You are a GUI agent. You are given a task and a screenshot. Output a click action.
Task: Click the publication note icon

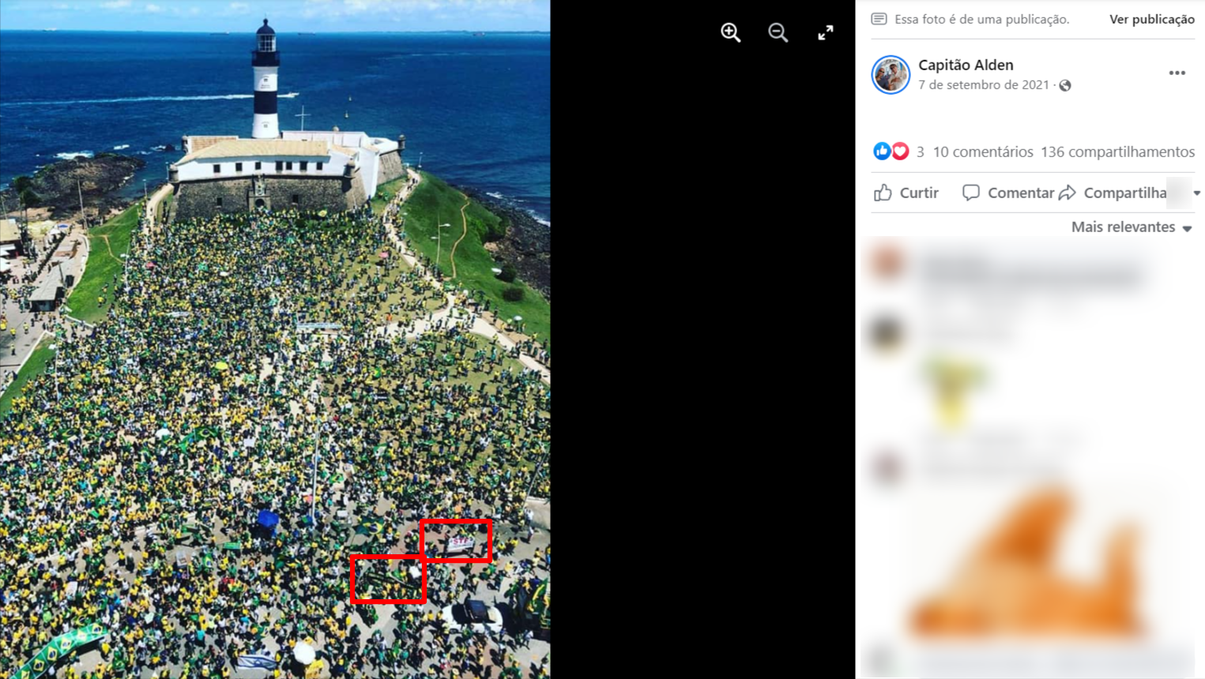[879, 19]
